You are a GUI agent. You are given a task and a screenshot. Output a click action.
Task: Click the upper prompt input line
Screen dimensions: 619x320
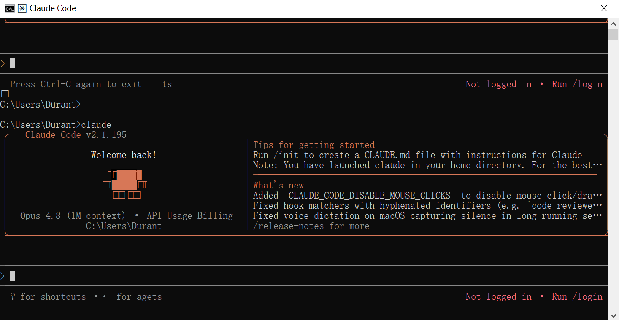(304, 64)
